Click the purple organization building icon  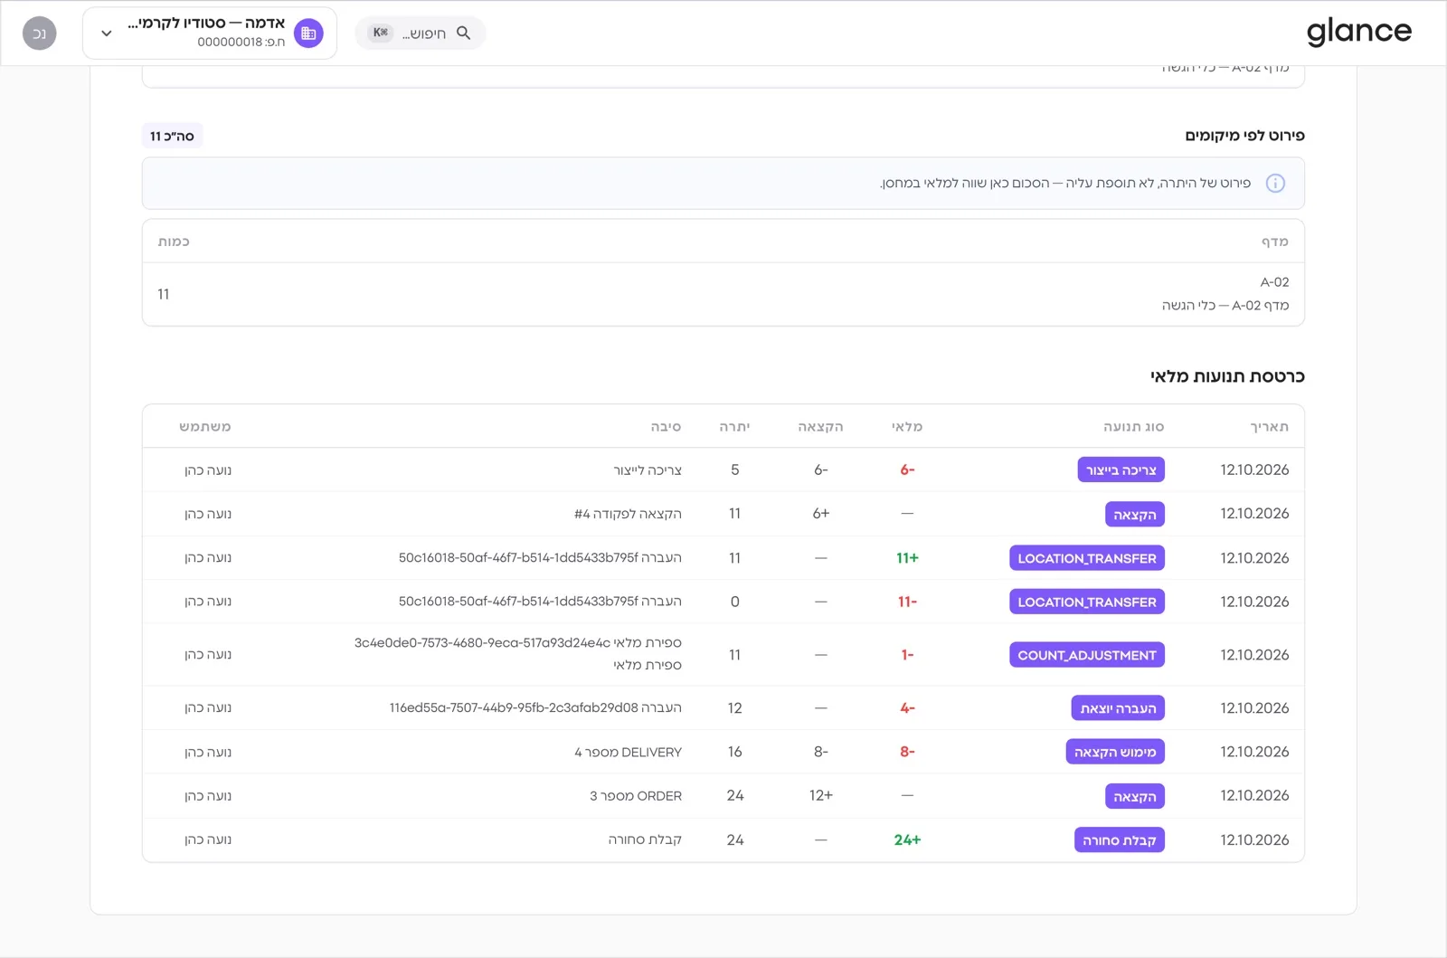pos(308,33)
